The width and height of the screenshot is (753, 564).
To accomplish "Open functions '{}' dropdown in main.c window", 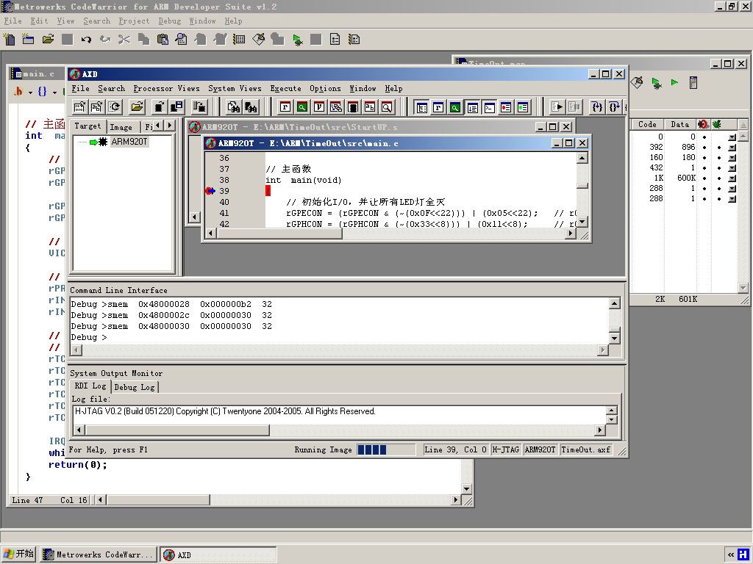I will 46,91.
